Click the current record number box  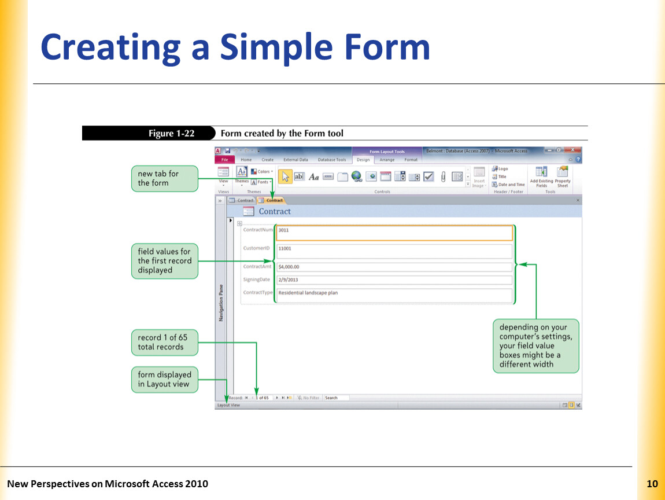pyautogui.click(x=263, y=398)
